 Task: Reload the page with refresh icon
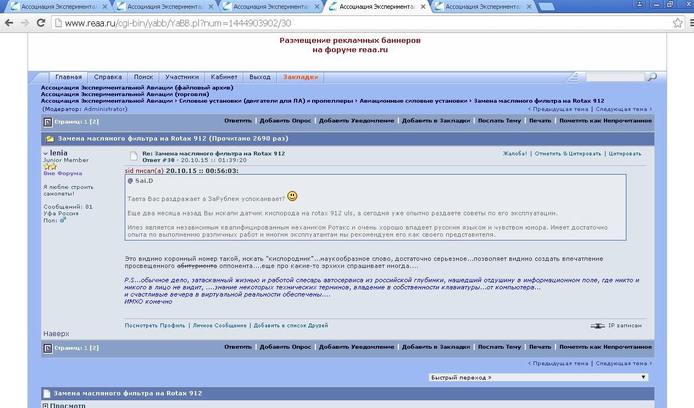pos(41,23)
